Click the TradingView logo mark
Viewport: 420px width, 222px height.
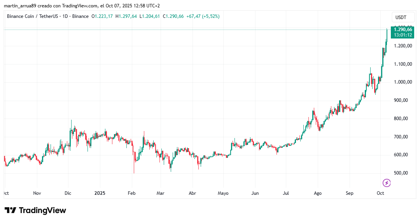tap(10, 210)
